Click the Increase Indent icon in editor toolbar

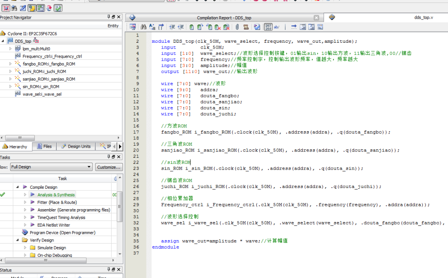(x=172, y=27)
